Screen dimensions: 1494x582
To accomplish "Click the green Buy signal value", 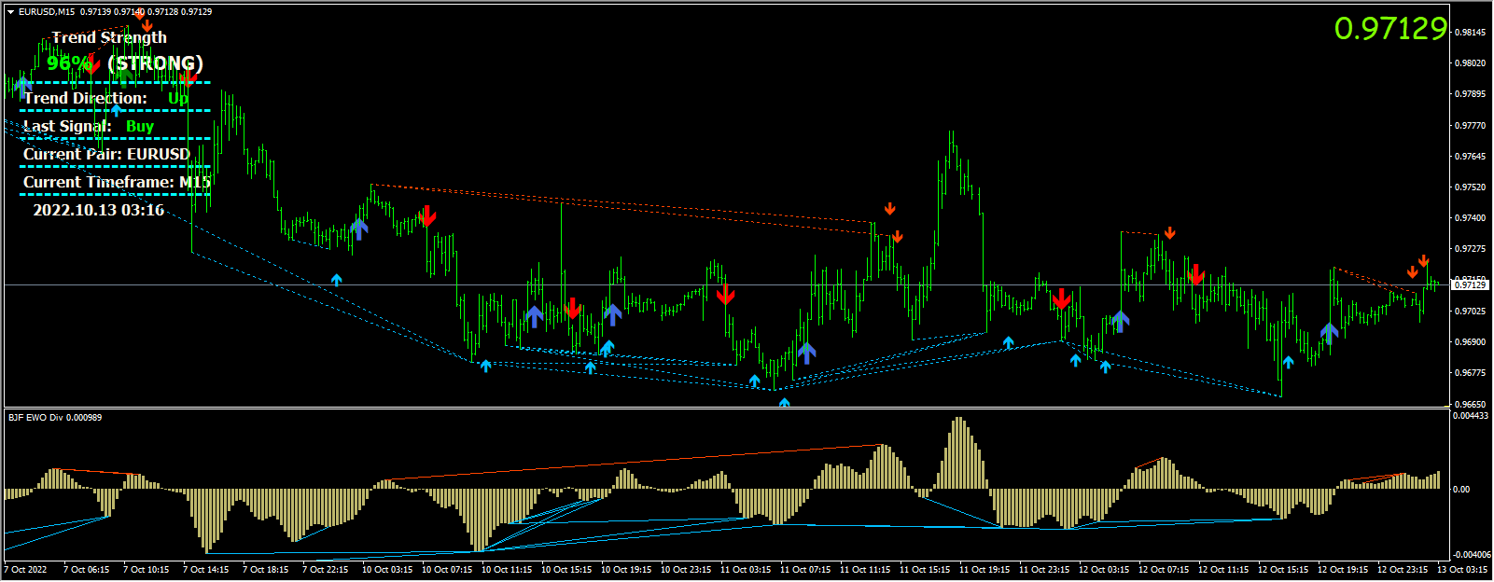I will pos(140,126).
